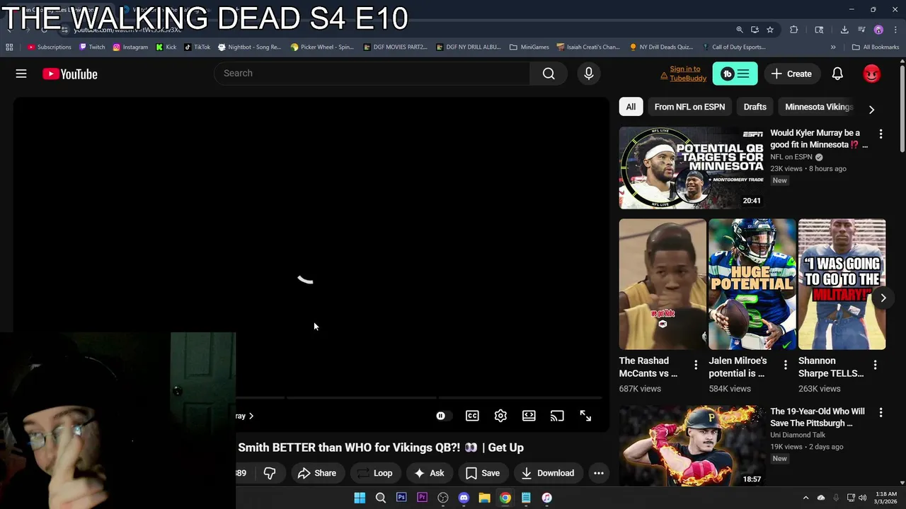Open the Ask AI button
The width and height of the screenshot is (906, 509).
coord(430,473)
